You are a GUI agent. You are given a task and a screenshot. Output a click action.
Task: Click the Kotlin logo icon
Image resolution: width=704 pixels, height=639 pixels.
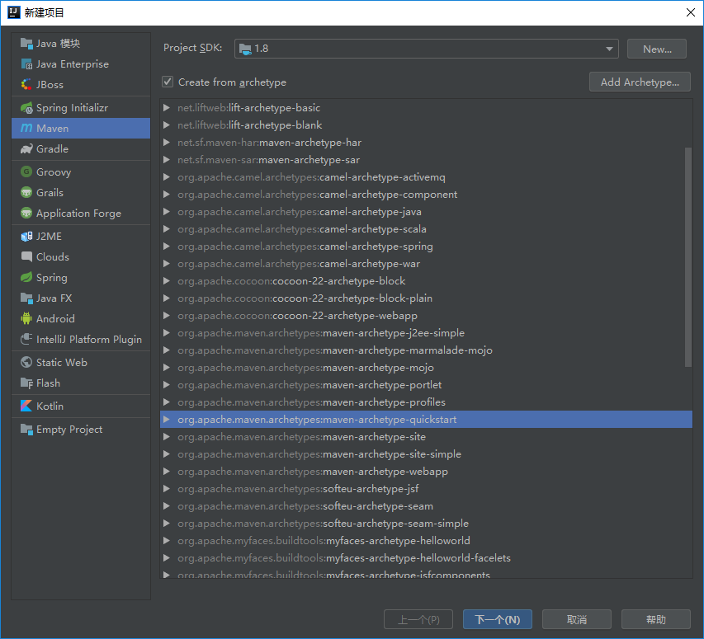[x=26, y=406]
